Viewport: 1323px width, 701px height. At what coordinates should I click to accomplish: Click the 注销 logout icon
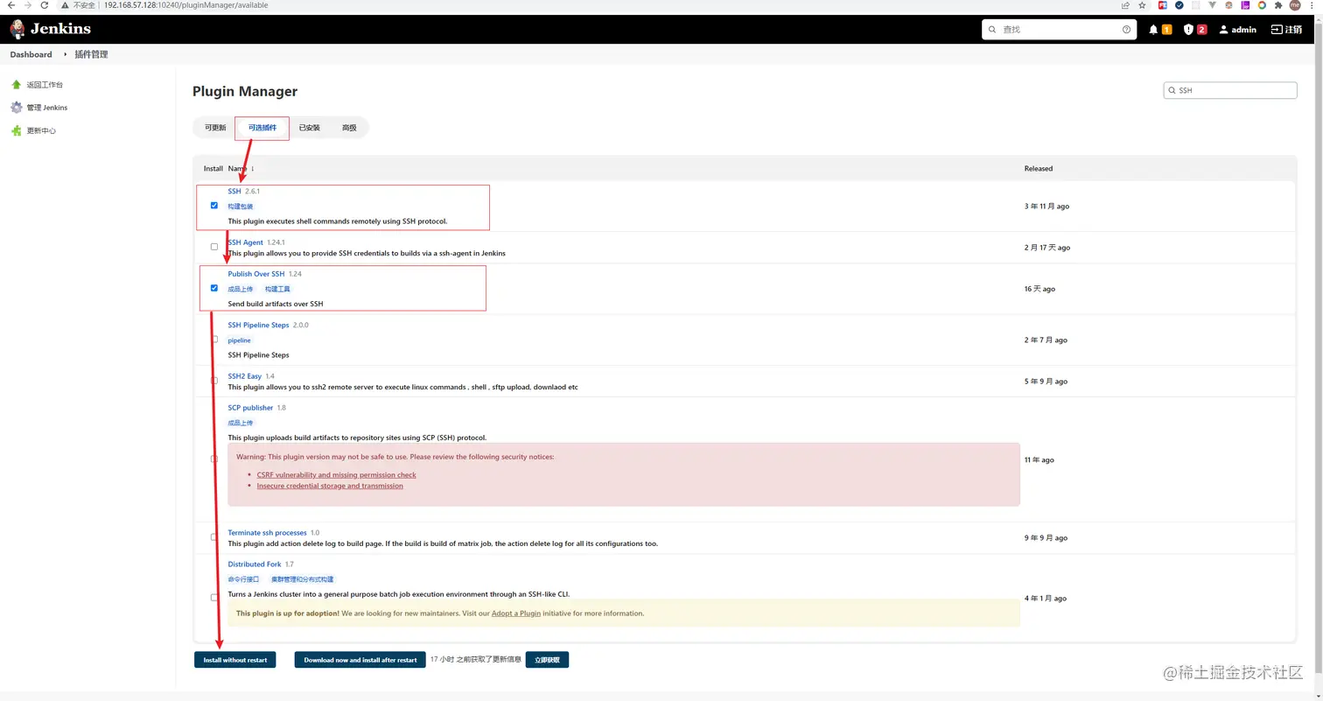point(1277,30)
